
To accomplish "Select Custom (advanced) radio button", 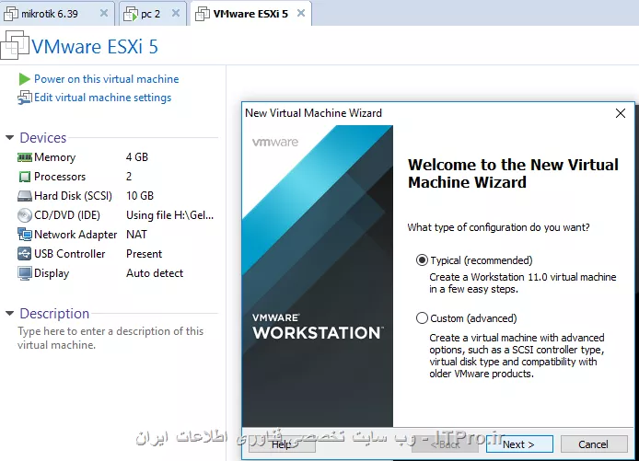I will (x=422, y=318).
